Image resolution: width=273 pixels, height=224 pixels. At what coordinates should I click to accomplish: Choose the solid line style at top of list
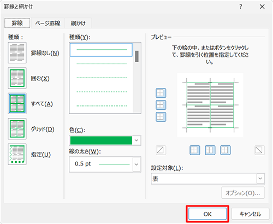click(x=101, y=50)
